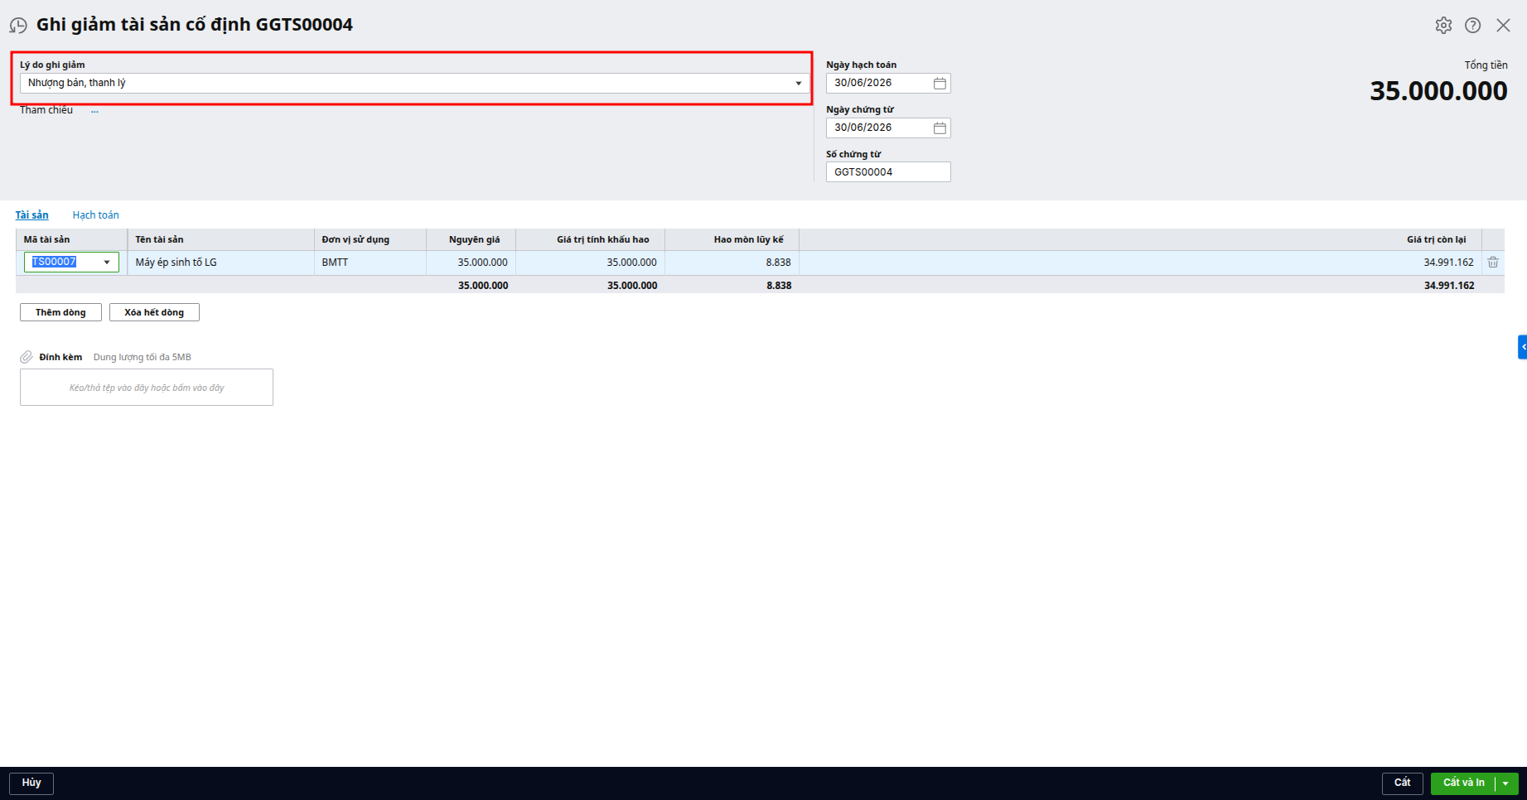Open help question mark icon

tap(1472, 25)
